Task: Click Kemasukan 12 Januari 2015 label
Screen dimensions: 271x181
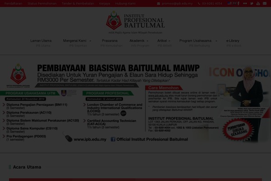Action: pos(104,99)
